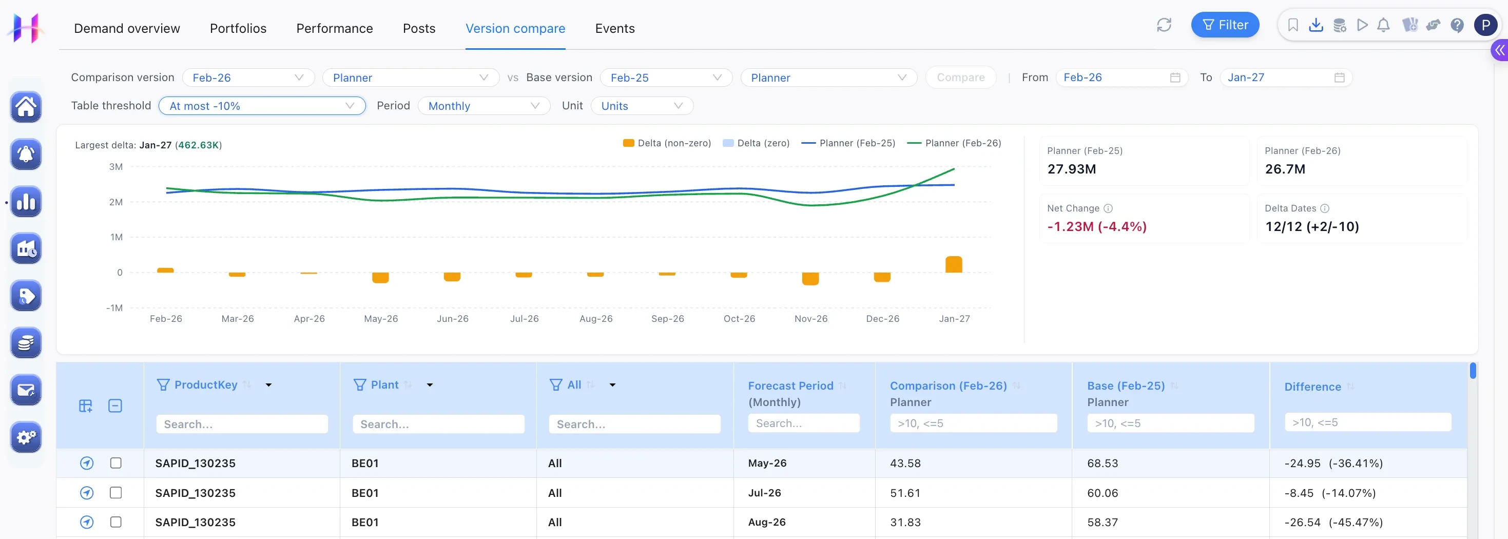Go to the Home sidebar icon
This screenshot has width=1508, height=539.
[x=26, y=107]
